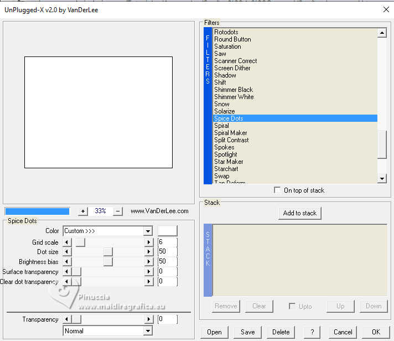
Task: Click Dot size left arrow
Action: click(x=66, y=252)
